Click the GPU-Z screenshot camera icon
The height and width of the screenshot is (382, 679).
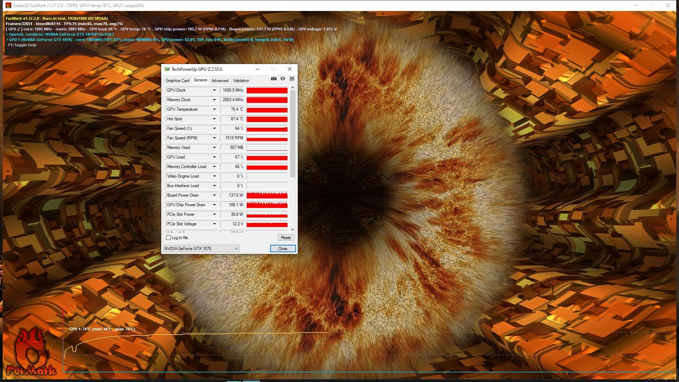[x=273, y=79]
